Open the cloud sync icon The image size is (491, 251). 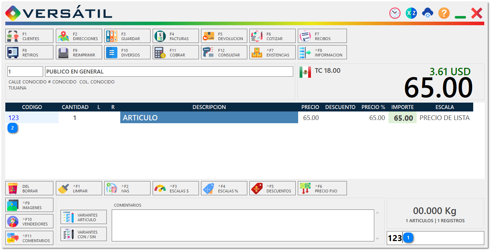pos(427,13)
